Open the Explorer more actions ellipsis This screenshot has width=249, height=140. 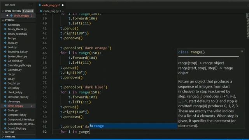point(31,5)
